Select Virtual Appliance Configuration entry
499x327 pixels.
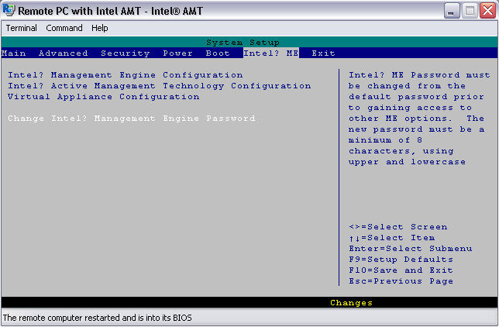(103, 97)
